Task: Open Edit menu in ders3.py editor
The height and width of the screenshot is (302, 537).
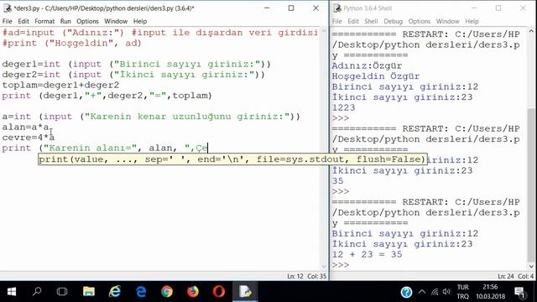Action: (x=23, y=21)
